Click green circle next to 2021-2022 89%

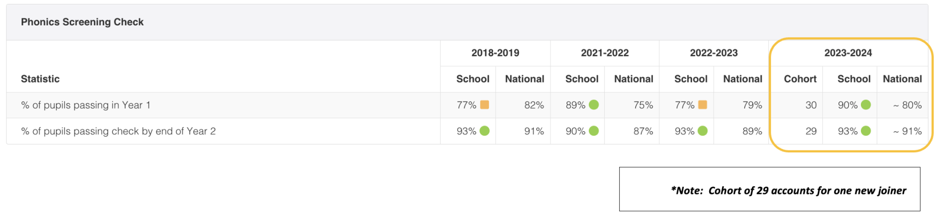tap(594, 105)
